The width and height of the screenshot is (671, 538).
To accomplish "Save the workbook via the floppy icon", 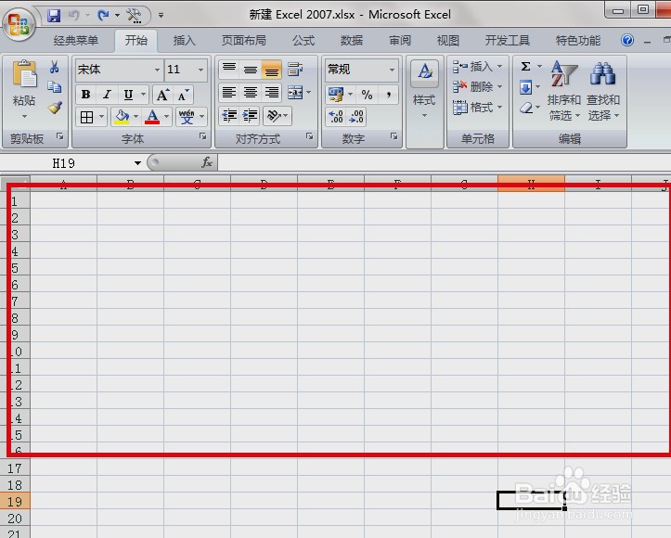I will point(54,16).
